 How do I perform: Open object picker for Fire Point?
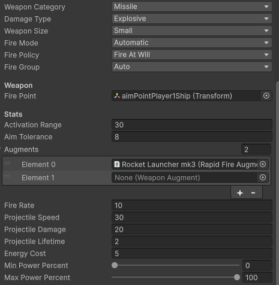266,96
